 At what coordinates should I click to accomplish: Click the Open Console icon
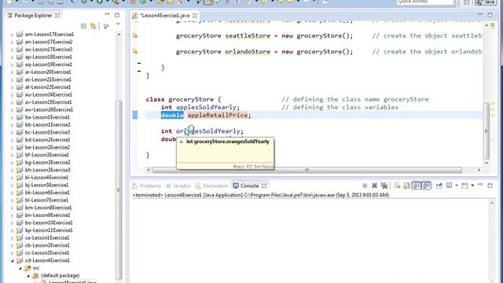[x=464, y=186]
